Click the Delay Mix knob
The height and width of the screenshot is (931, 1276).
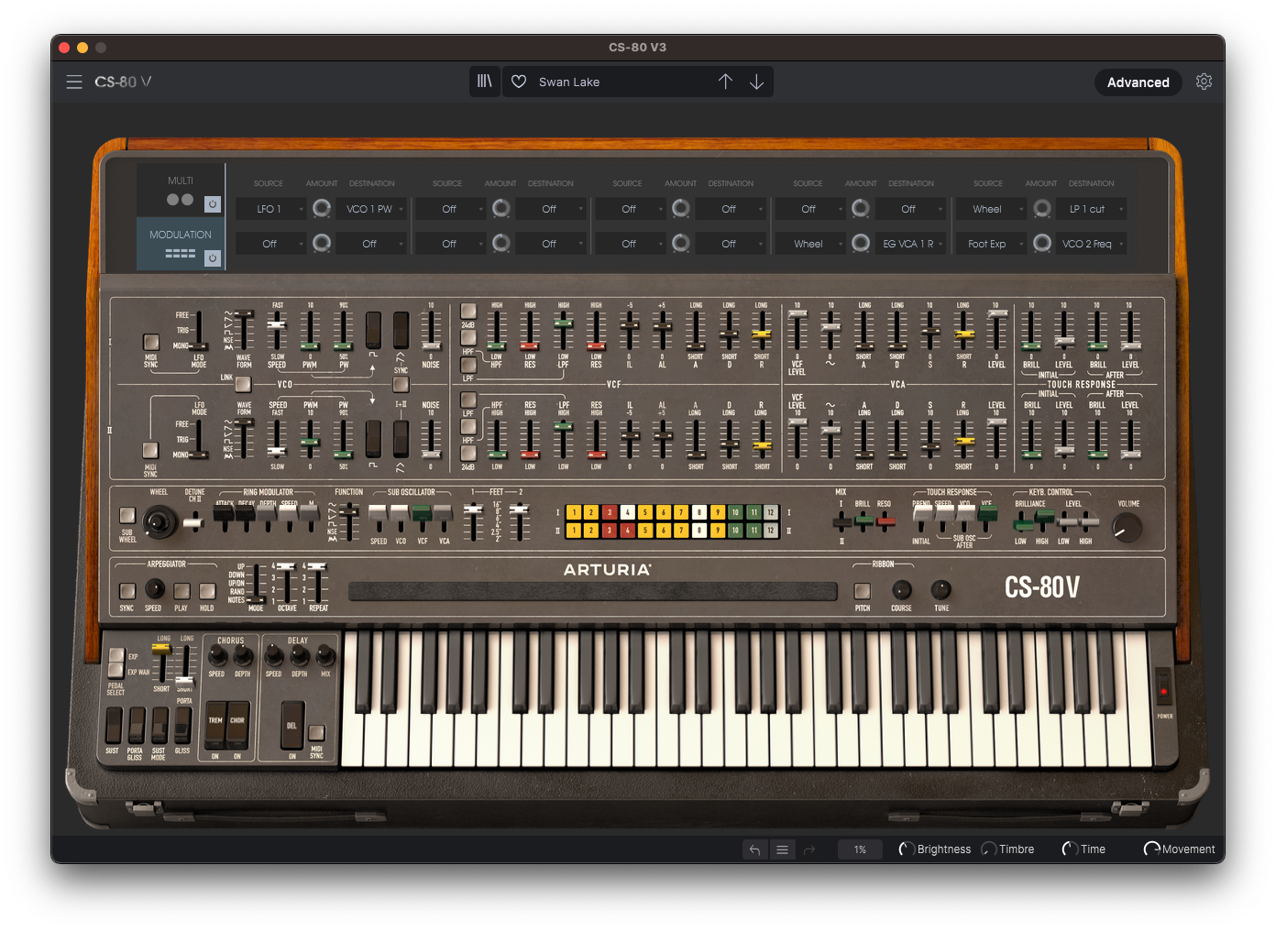(x=325, y=656)
